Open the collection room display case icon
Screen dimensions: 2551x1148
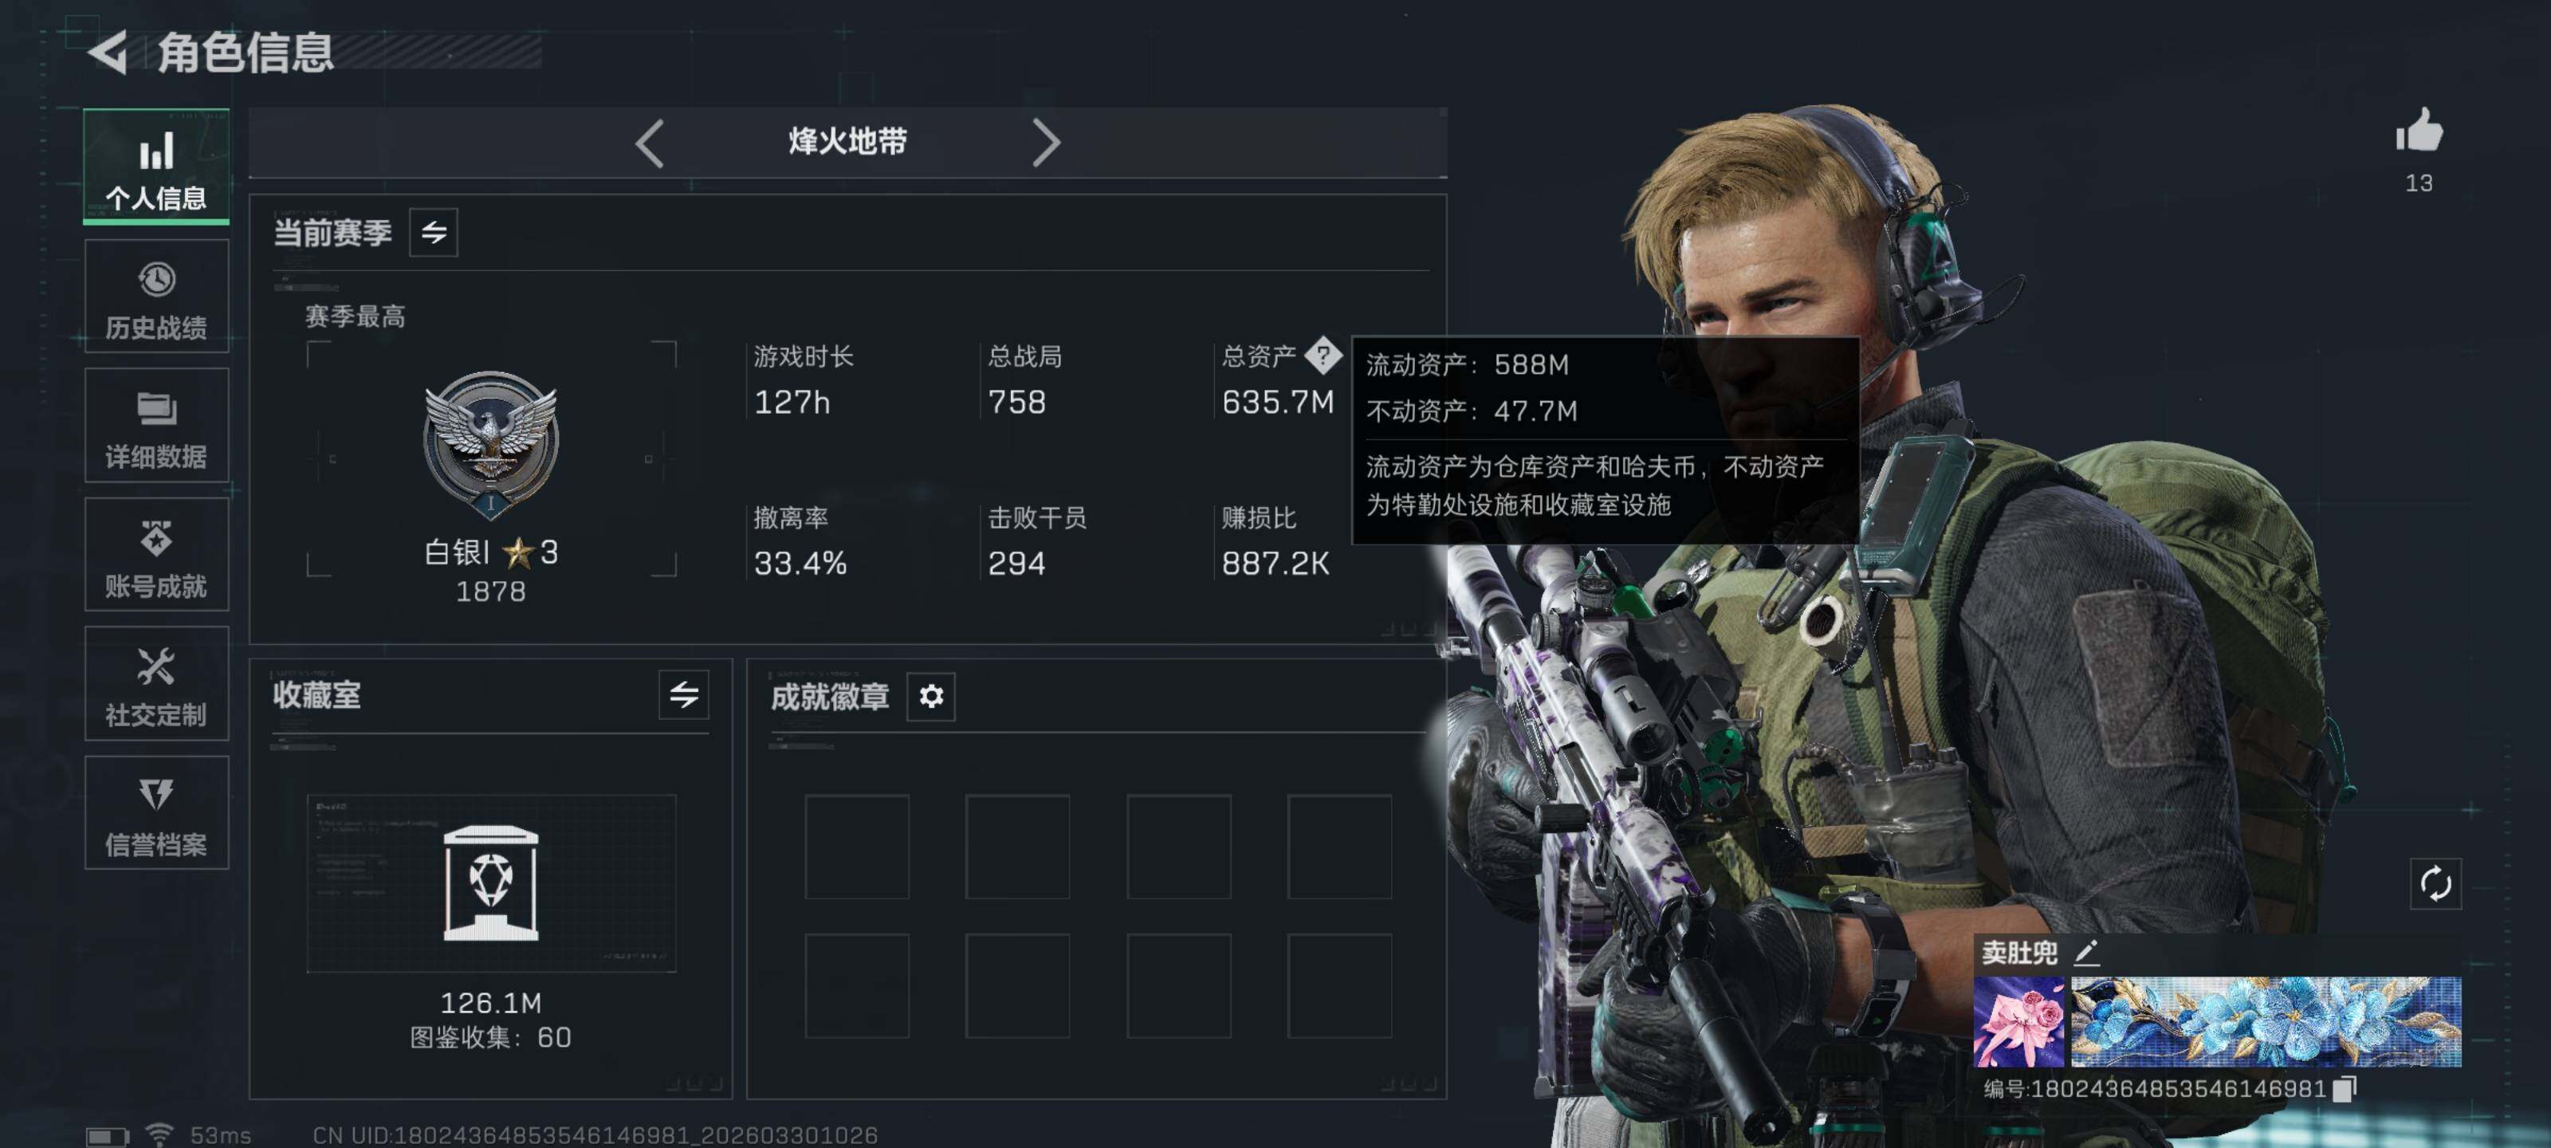point(491,883)
